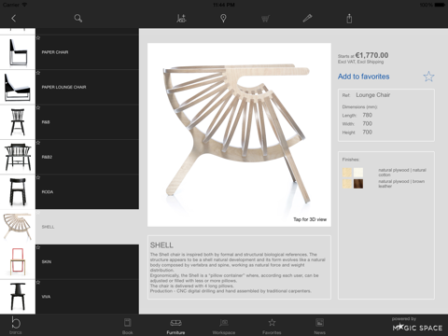Toggle favorite star on F&B2 row
The image size is (448, 336).
click(38, 143)
